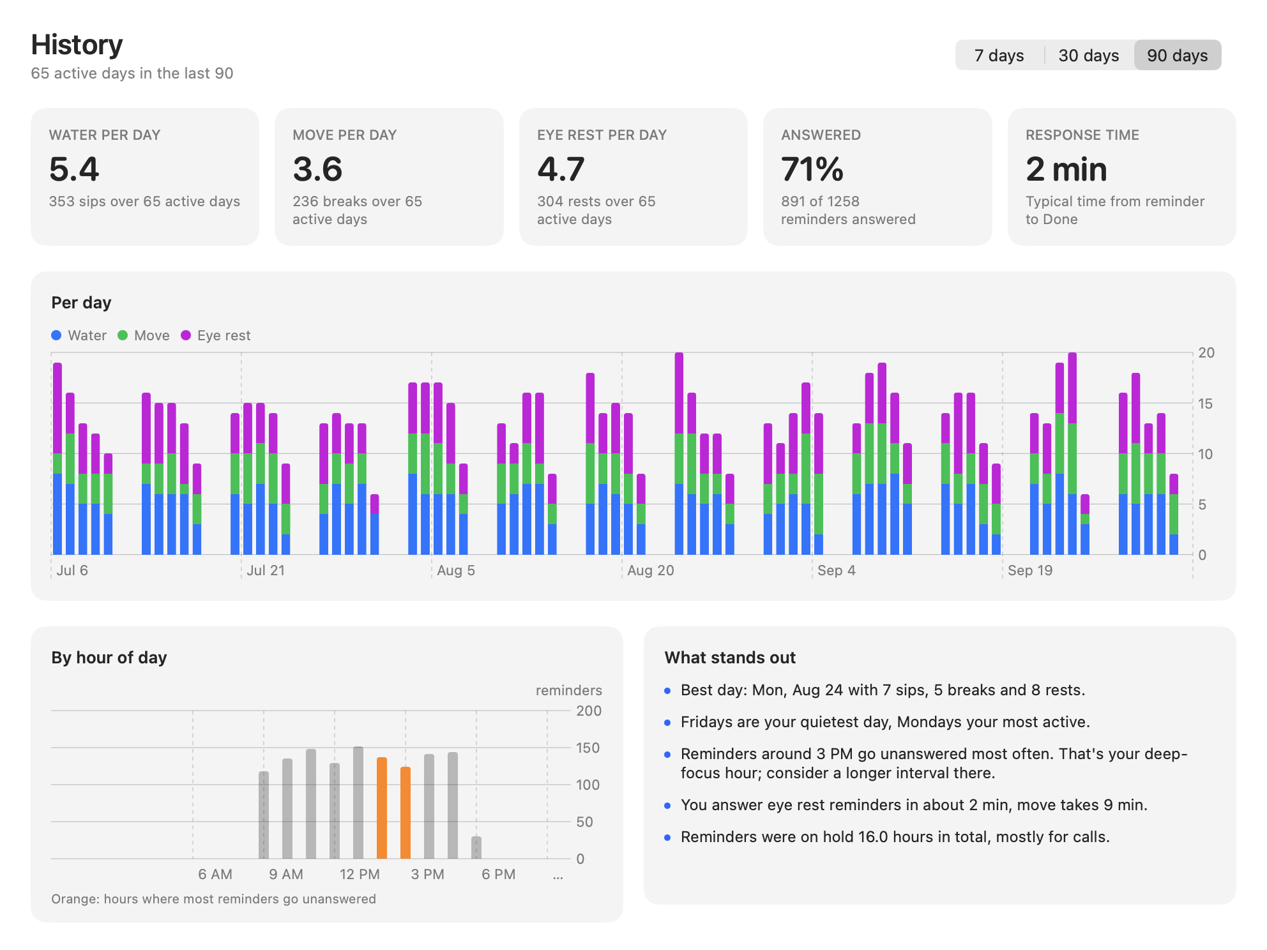Viewport: 1267px width, 950px height.
Task: Click '65 active days in the last 90'
Action: (132, 73)
